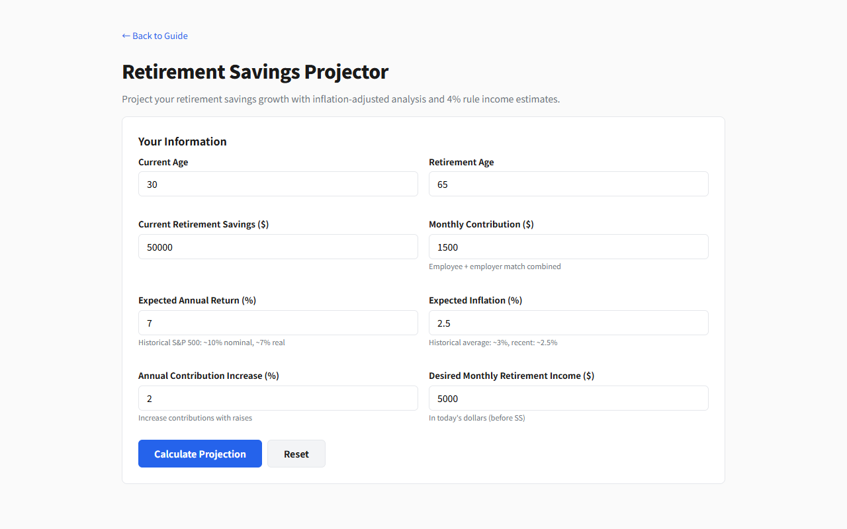Viewport: 847px width, 529px height.
Task: Click the Expected Inflation input field
Action: point(568,323)
